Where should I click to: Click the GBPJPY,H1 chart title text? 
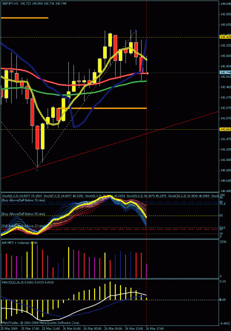(10, 4)
